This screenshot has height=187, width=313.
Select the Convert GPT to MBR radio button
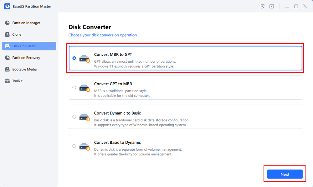(74, 87)
